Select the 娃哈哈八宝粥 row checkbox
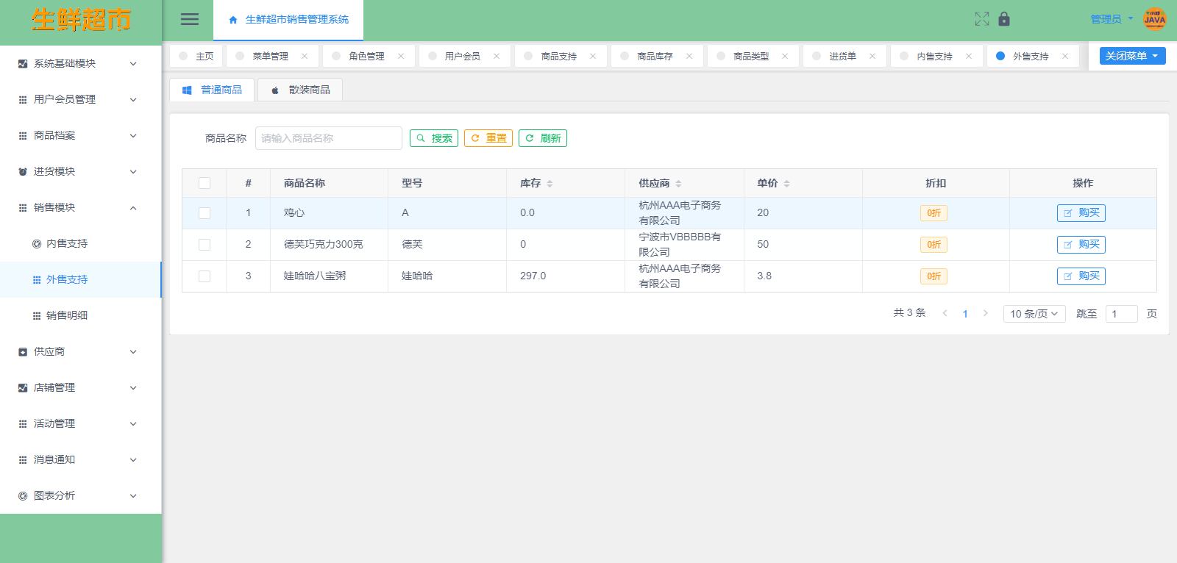1177x563 pixels. (205, 276)
